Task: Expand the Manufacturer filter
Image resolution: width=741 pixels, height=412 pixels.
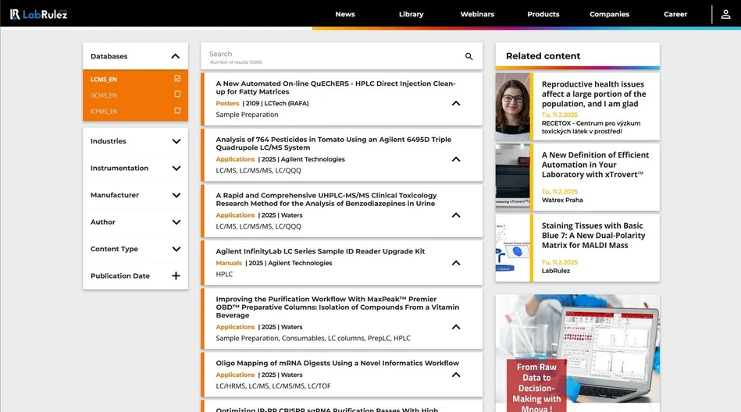Action: (x=176, y=195)
